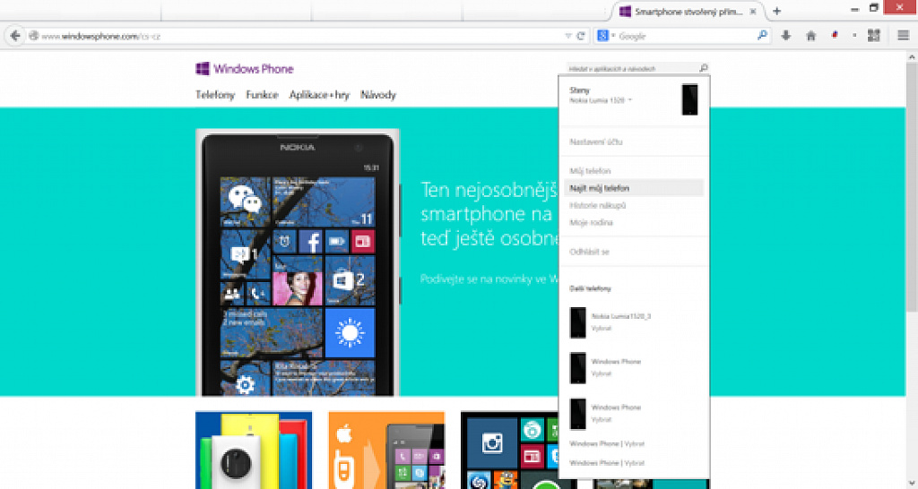
Task: Click the scrollbar up arrow
Action: click(x=912, y=56)
